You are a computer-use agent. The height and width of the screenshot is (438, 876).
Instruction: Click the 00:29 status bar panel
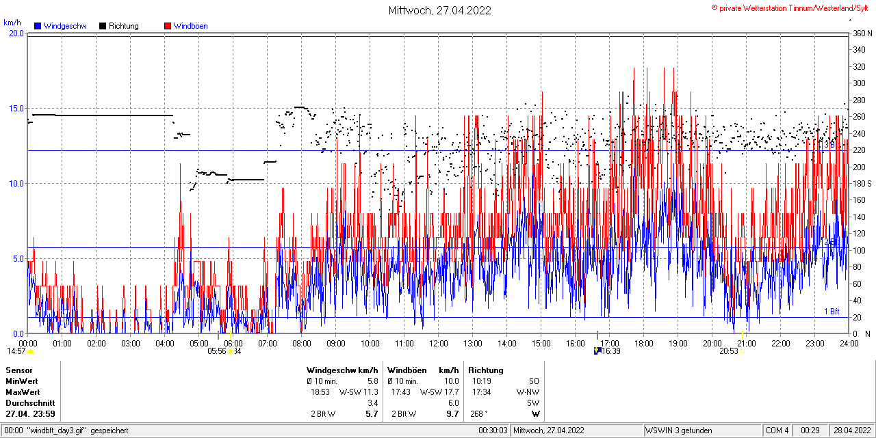pos(810,430)
